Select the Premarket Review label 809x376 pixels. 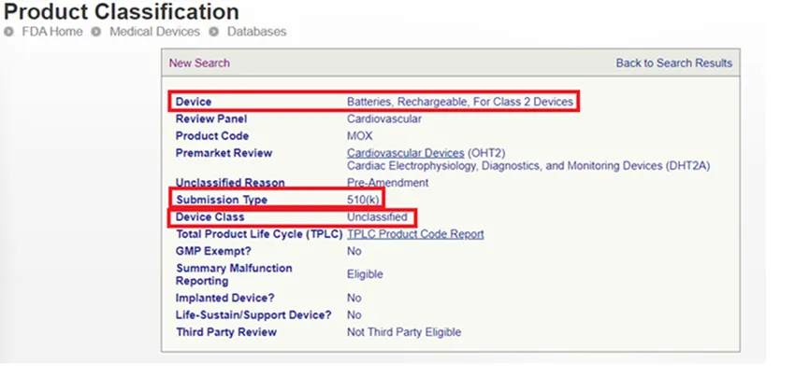[x=224, y=153]
